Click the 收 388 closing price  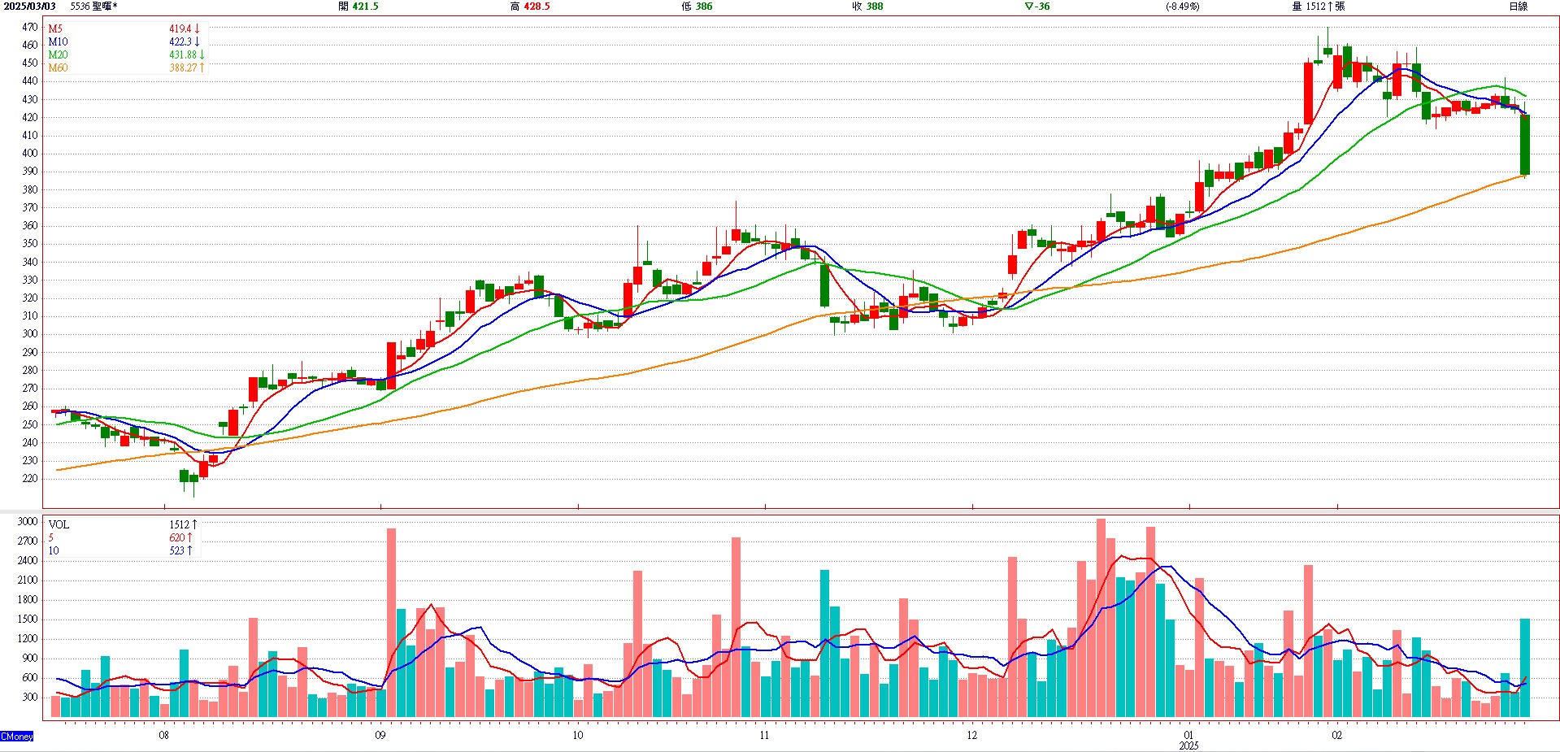click(x=867, y=7)
